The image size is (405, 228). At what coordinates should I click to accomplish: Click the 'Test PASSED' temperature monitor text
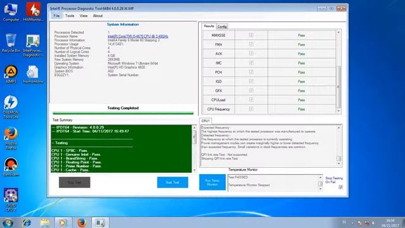tap(238, 177)
